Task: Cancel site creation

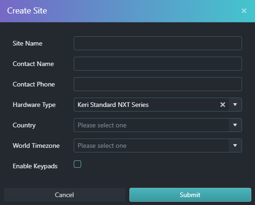Action: [x=64, y=195]
